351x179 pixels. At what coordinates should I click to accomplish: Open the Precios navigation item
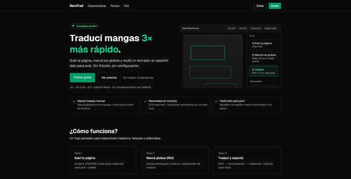115,6
